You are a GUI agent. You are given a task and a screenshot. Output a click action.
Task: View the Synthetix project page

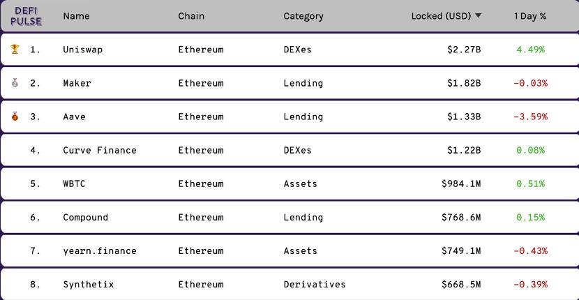tap(89, 284)
